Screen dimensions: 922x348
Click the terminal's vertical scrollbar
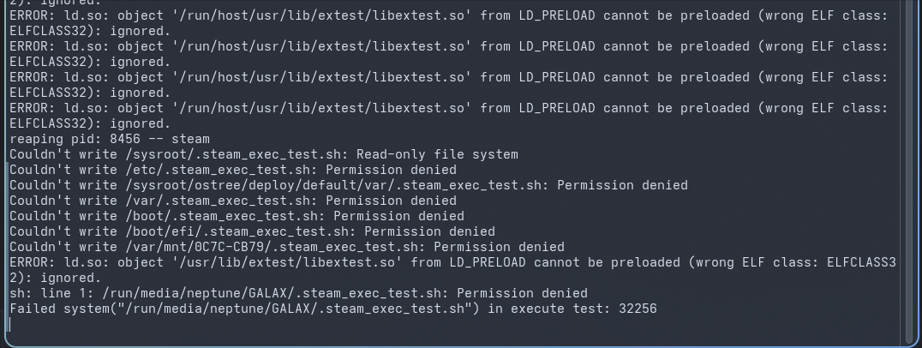pyautogui.click(x=911, y=171)
